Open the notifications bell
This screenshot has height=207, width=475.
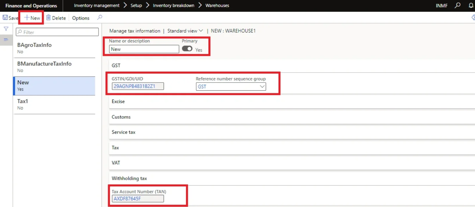(471, 6)
